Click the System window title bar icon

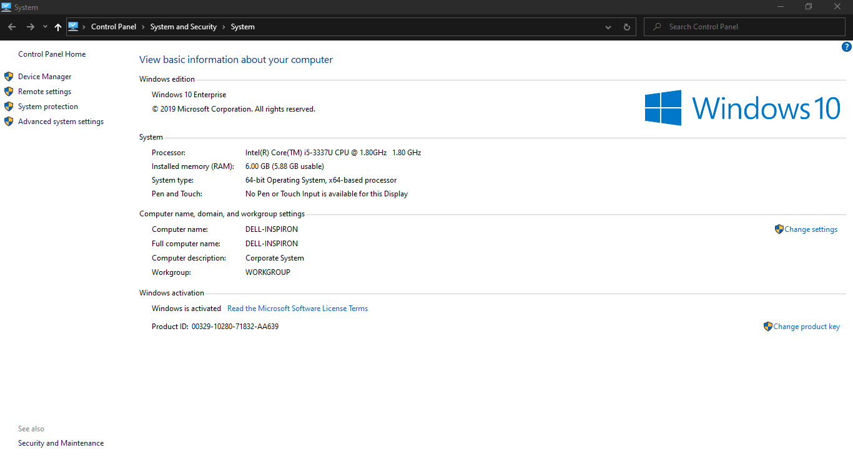pos(6,7)
